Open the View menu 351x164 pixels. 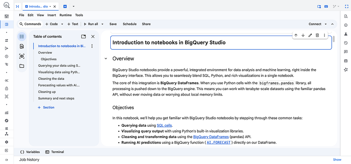pyautogui.click(x=40, y=15)
